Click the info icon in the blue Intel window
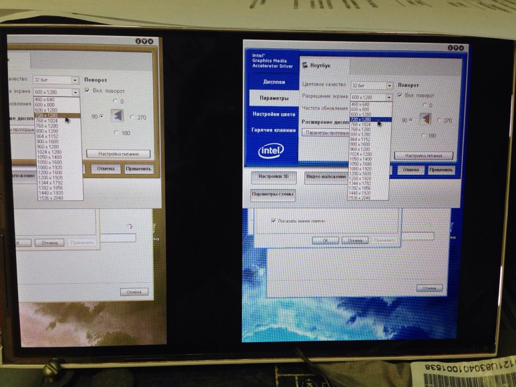This screenshot has height=387, width=516. [x=450, y=48]
